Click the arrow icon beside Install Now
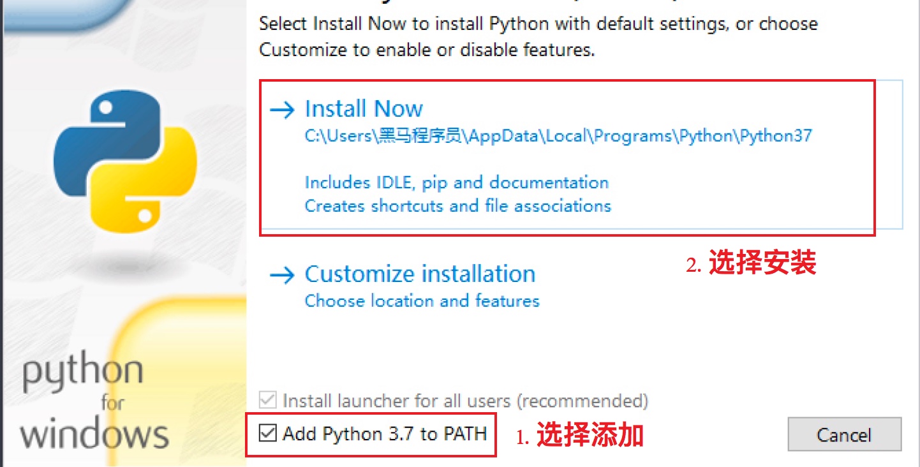Viewport: 920px width, 467px height. (282, 110)
